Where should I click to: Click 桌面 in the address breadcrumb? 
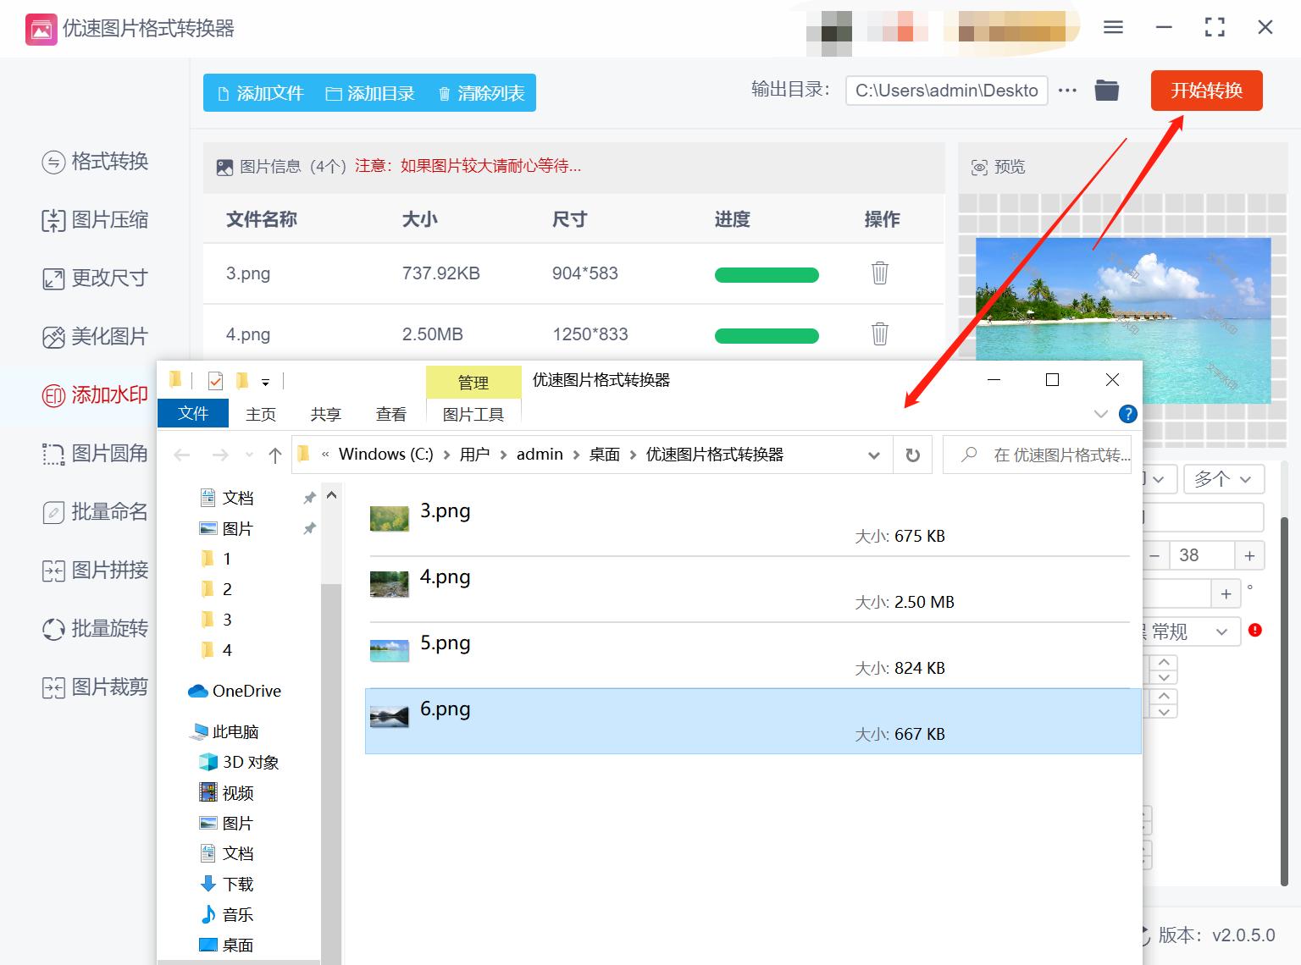point(605,455)
